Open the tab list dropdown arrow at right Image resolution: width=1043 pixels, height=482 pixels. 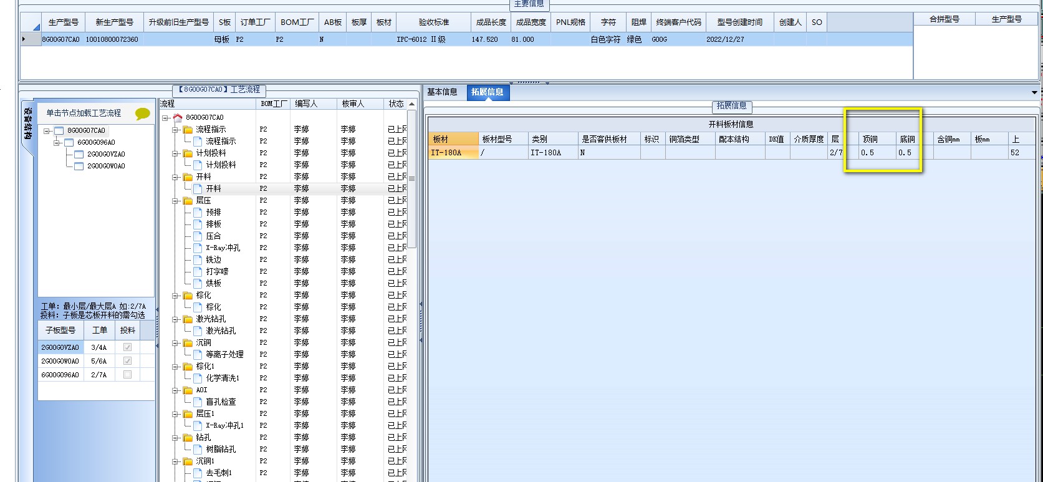1034,92
